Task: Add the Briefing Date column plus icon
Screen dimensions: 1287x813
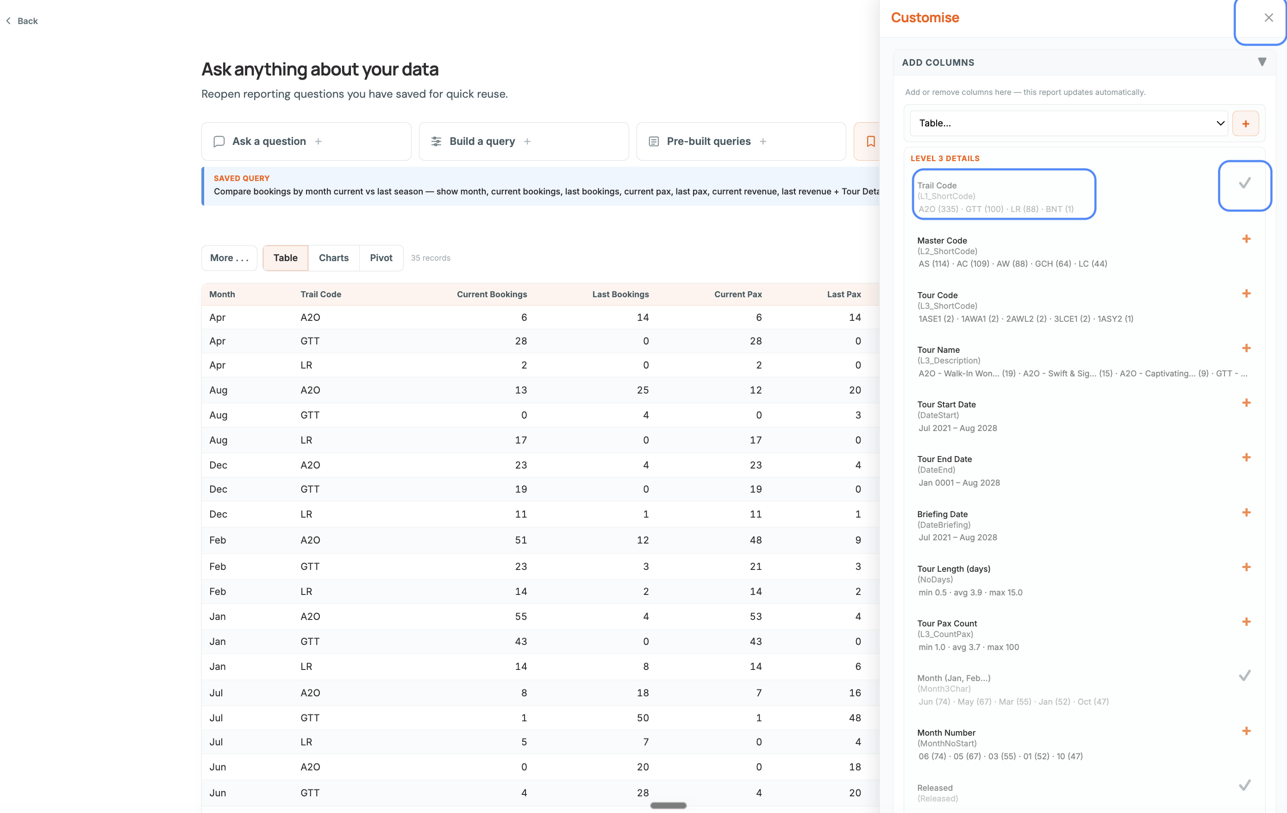Action: (1246, 512)
